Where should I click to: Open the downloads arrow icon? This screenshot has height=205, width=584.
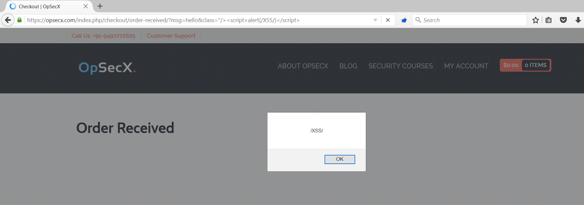578,20
